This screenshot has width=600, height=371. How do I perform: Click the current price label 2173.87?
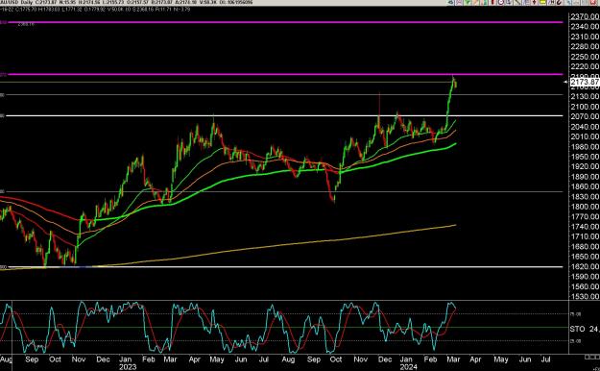pos(585,82)
